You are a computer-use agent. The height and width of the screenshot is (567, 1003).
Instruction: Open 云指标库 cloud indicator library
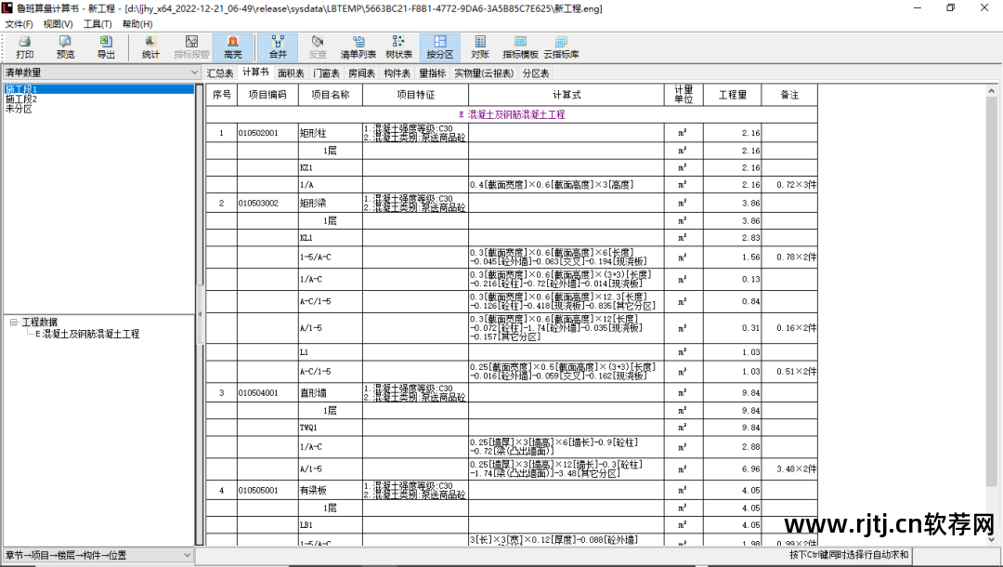[x=561, y=46]
